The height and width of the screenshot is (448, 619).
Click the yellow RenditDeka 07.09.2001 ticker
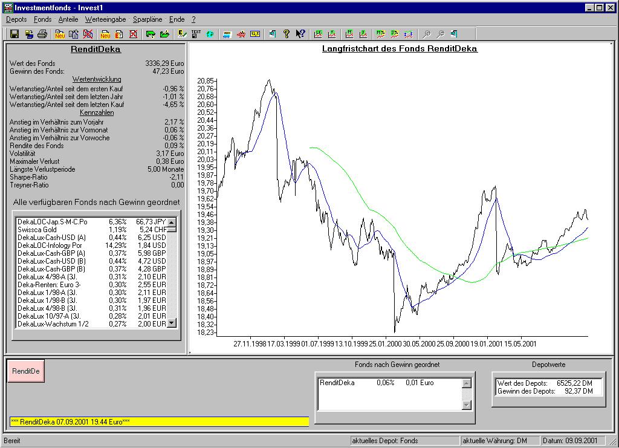[x=160, y=421]
